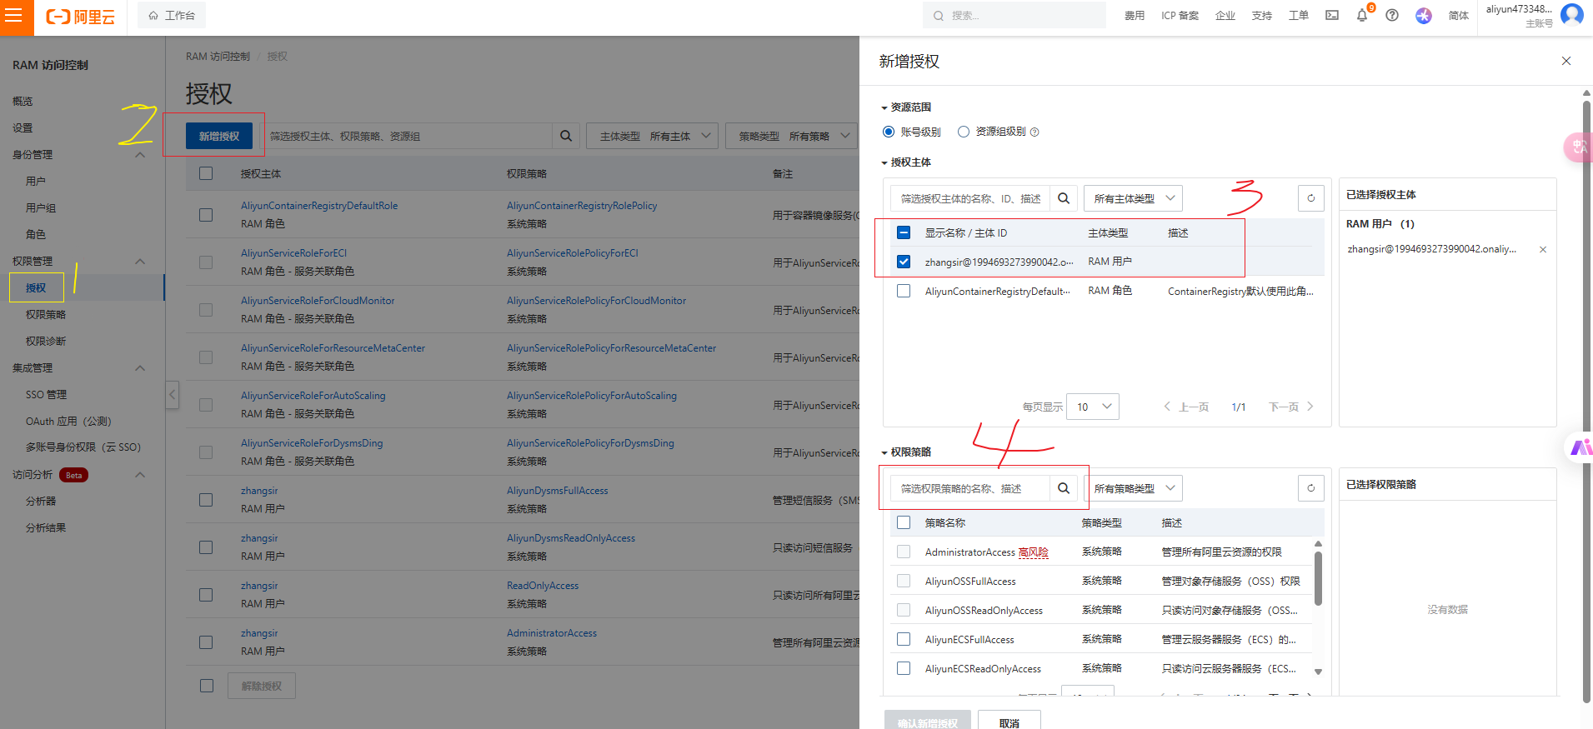Image resolution: width=1593 pixels, height=729 pixels.
Task: Open the hamburger main menu
Action: click(14, 16)
